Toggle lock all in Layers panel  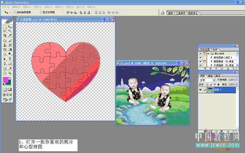(x=218, y=84)
